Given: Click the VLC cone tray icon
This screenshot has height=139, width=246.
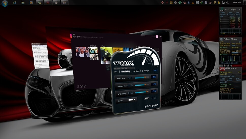Looking at the screenshot, I should pos(193,3).
